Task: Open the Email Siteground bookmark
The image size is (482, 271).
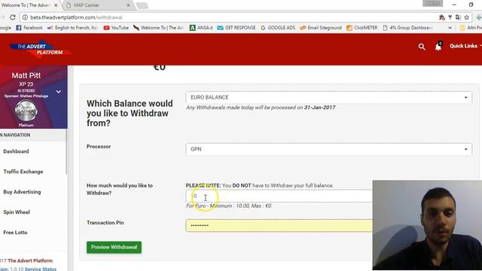Action: coord(321,28)
